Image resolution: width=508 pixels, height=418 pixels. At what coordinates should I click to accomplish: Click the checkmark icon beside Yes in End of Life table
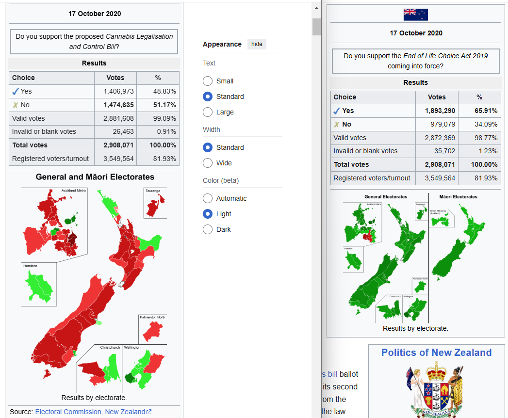[x=337, y=111]
